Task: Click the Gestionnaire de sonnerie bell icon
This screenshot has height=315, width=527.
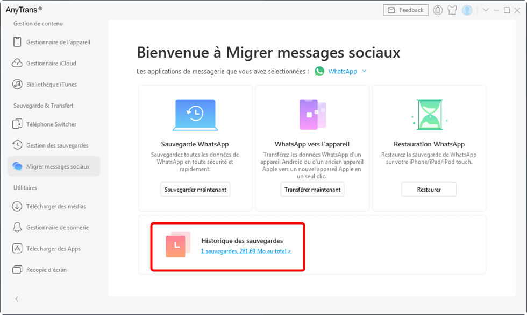Action: pyautogui.click(x=17, y=227)
